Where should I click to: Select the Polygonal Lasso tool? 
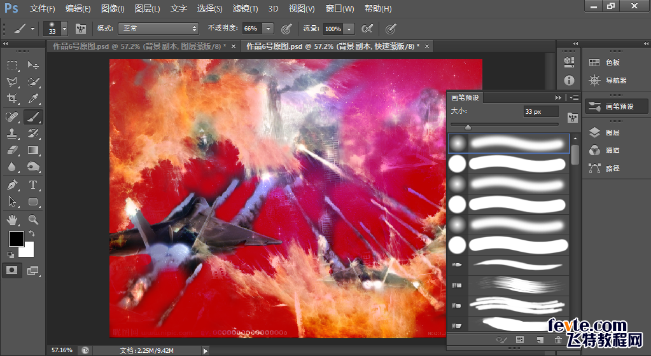pyautogui.click(x=12, y=82)
